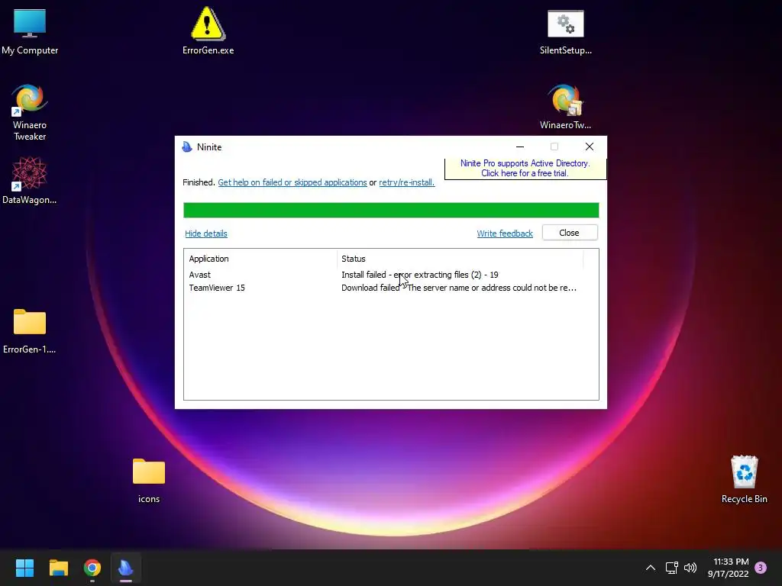Screen dimensions: 782x586
Task: Open the network status tray icon
Action: click(671, 568)
